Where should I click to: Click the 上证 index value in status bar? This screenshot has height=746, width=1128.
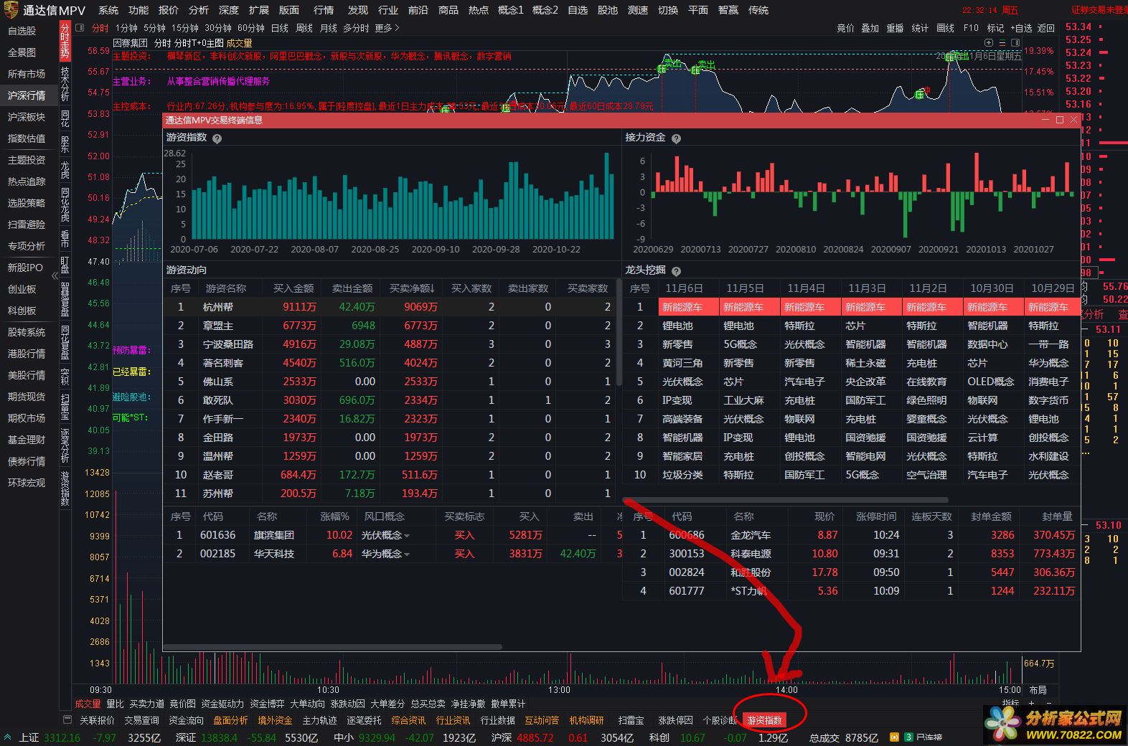coord(62,737)
